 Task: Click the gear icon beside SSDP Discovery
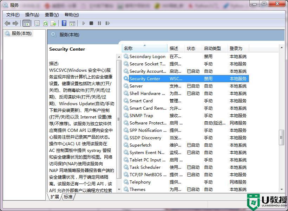coord(126,138)
